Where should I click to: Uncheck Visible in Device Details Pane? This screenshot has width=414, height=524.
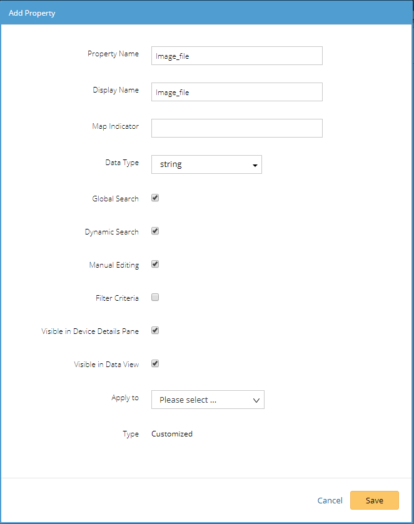[155, 330]
